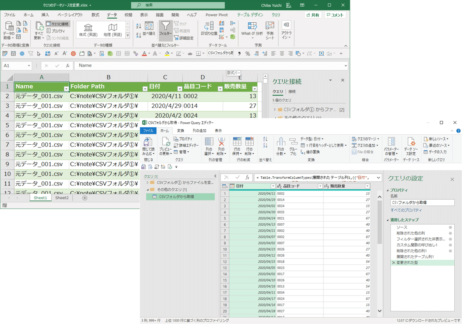This screenshot has height=324, width=462.
Task: Toggle クエリと接続 pane button in Excel
Action: tap(58, 24)
